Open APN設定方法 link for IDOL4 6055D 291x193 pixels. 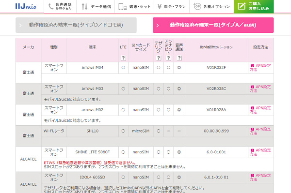(x=260, y=177)
